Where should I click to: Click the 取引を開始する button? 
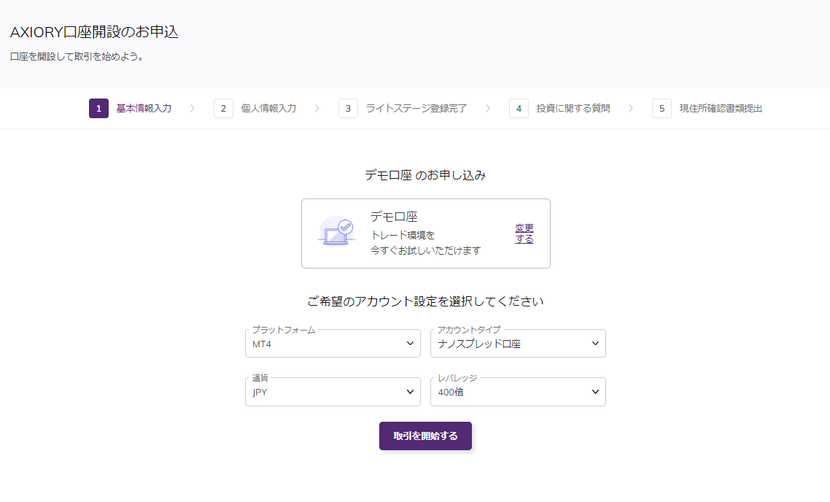(x=425, y=436)
